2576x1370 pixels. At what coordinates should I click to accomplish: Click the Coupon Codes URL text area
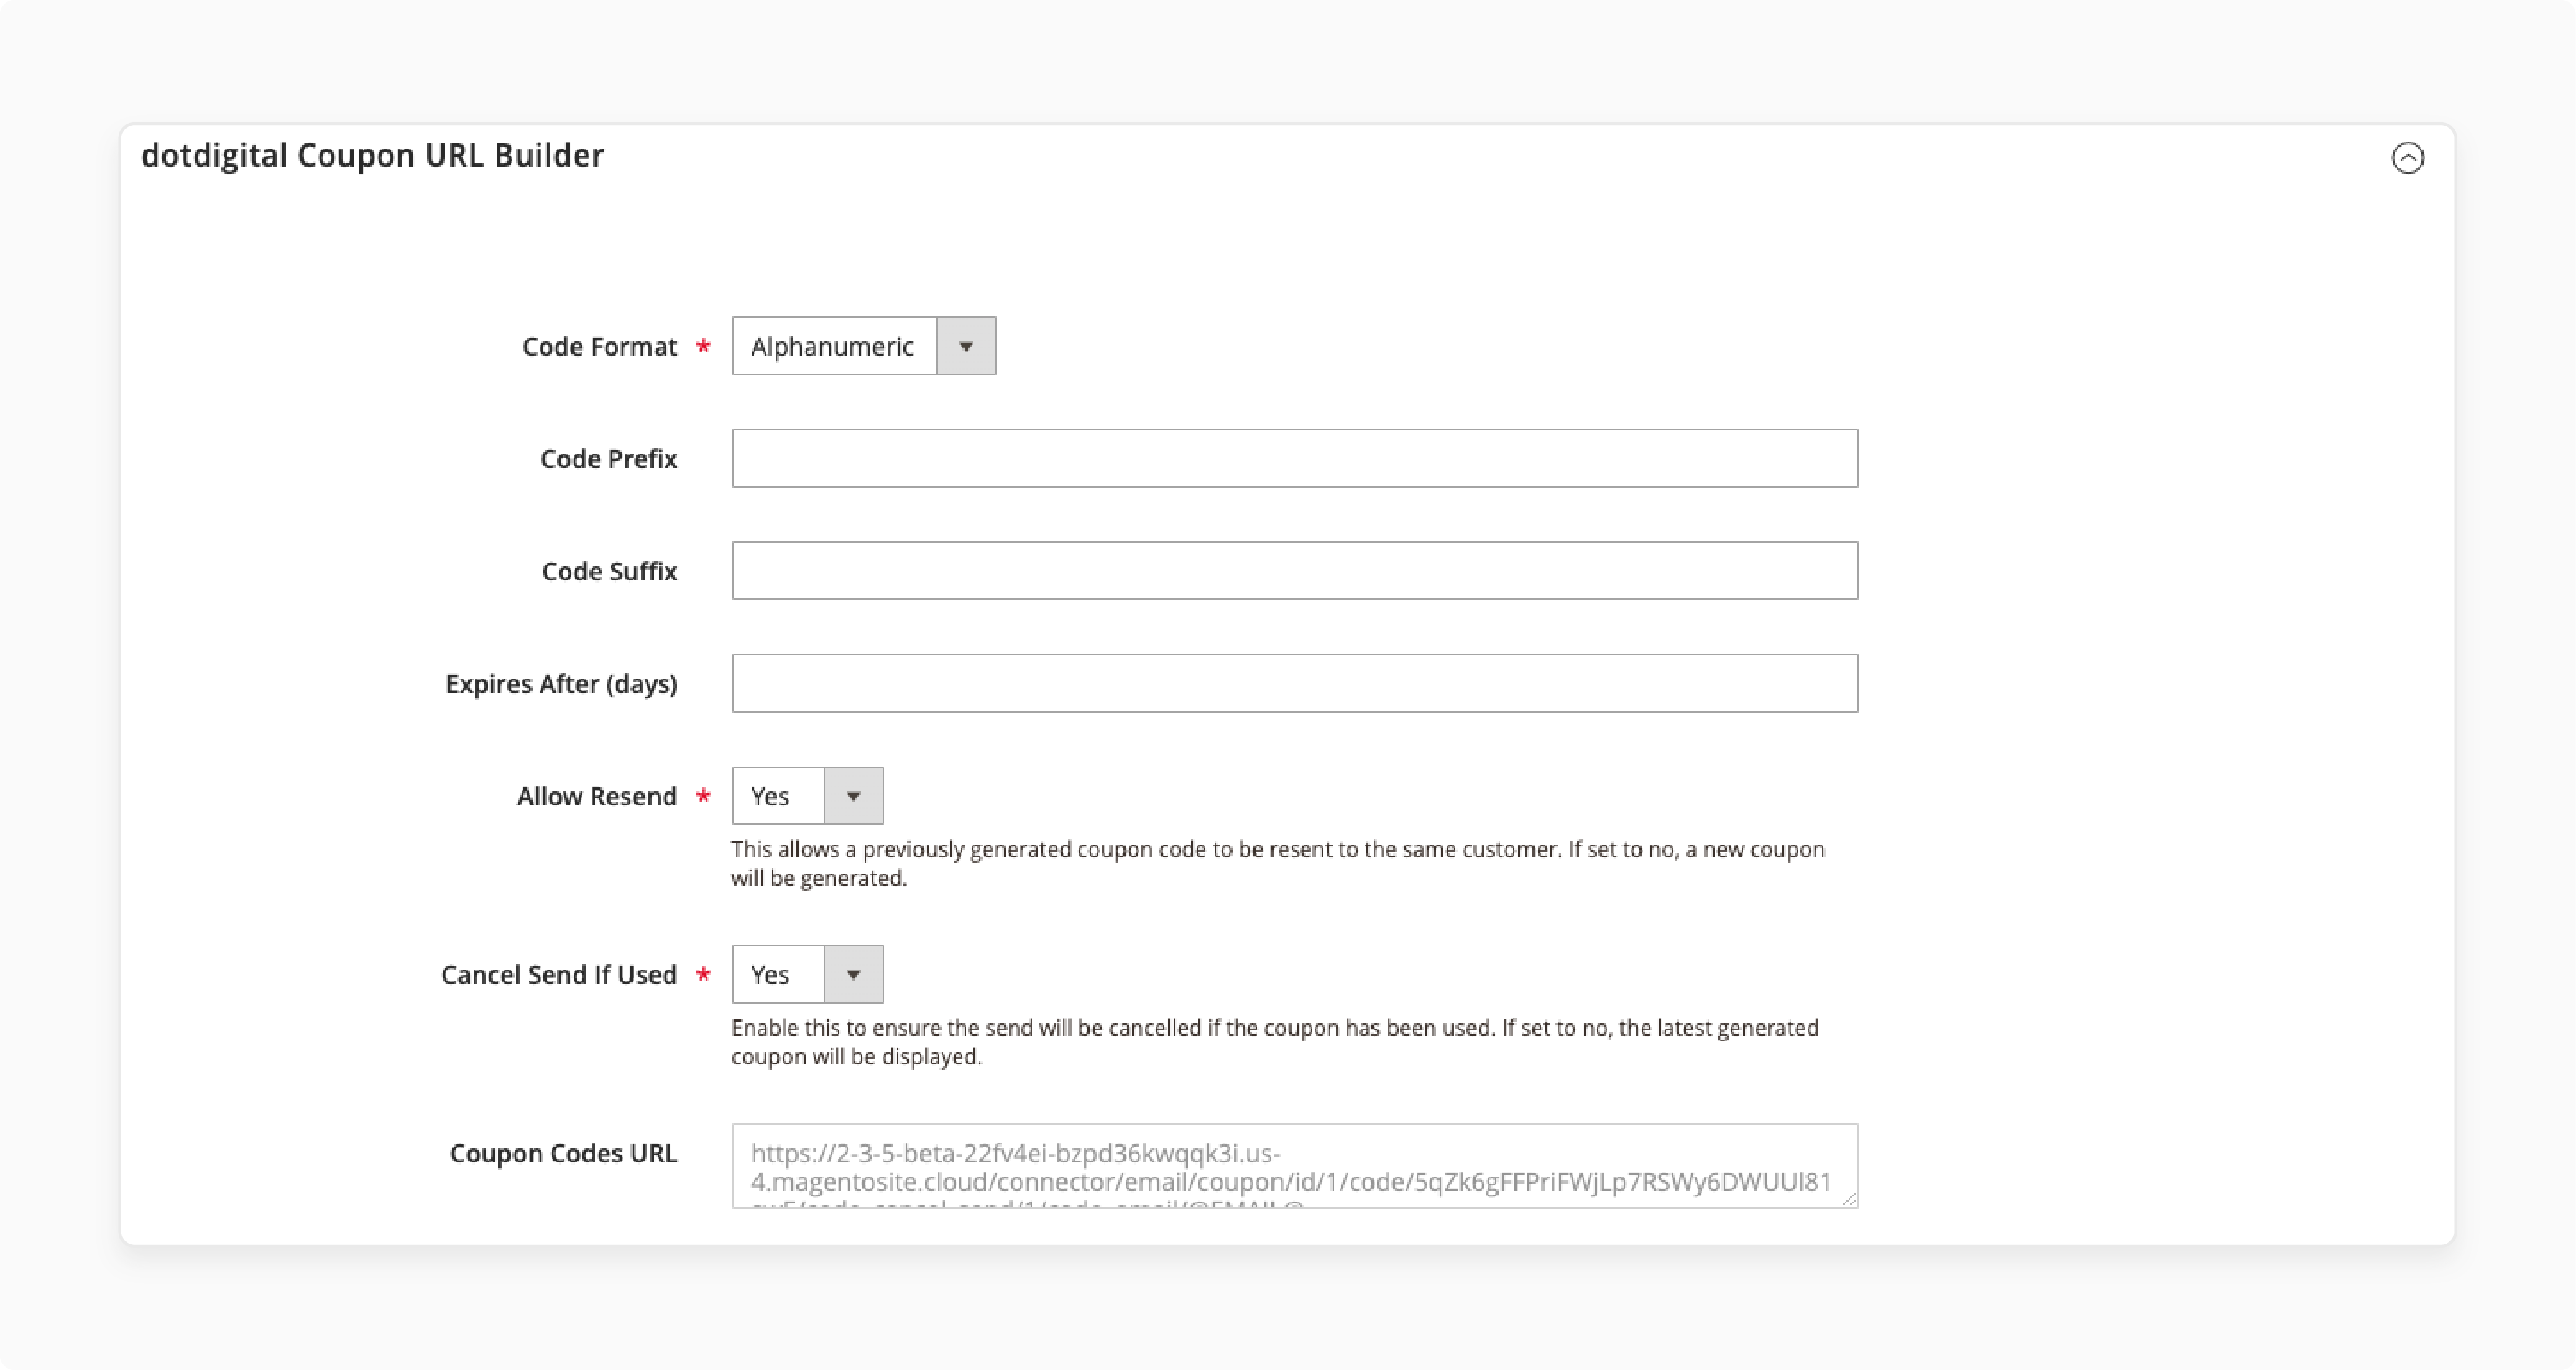(1295, 1166)
